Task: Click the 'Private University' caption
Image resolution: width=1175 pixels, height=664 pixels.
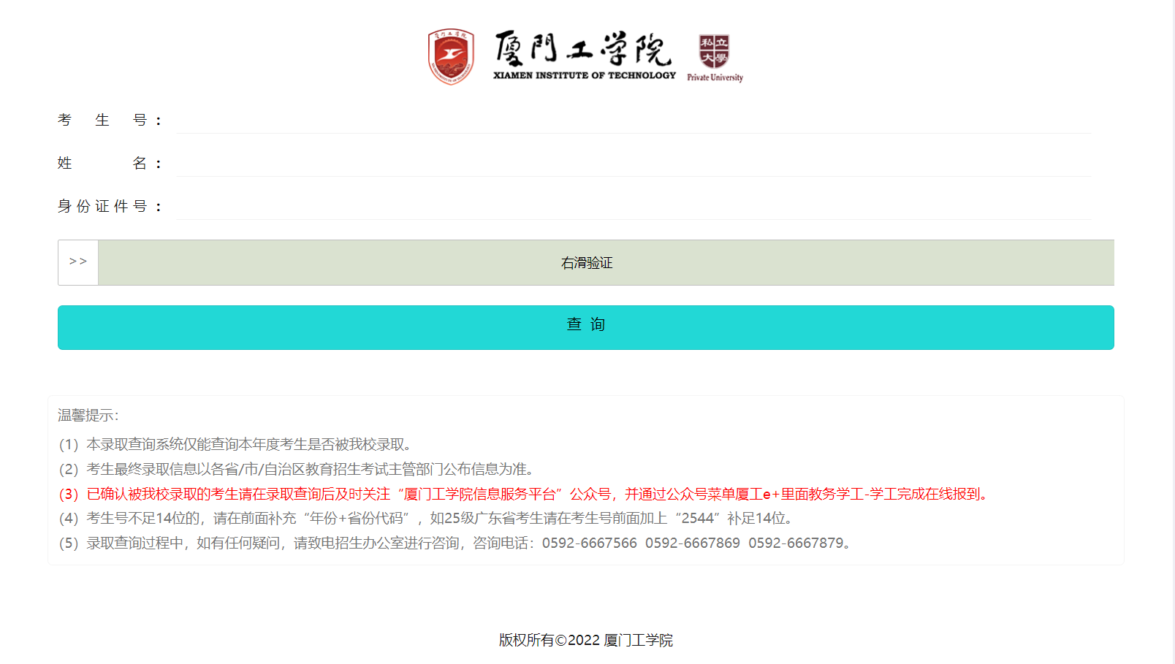Action: coord(715,77)
